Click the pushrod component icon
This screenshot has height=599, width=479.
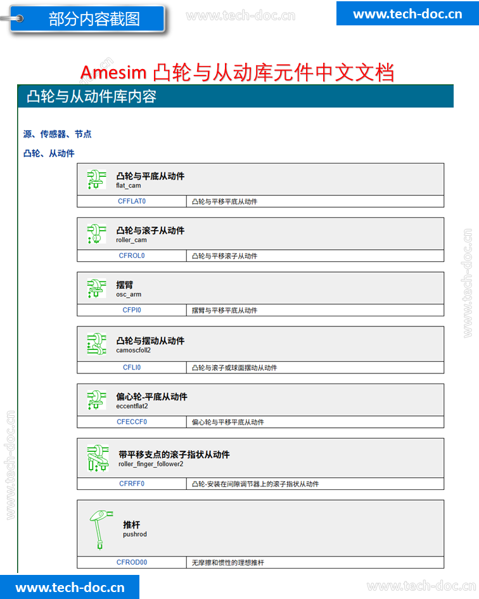click(101, 529)
